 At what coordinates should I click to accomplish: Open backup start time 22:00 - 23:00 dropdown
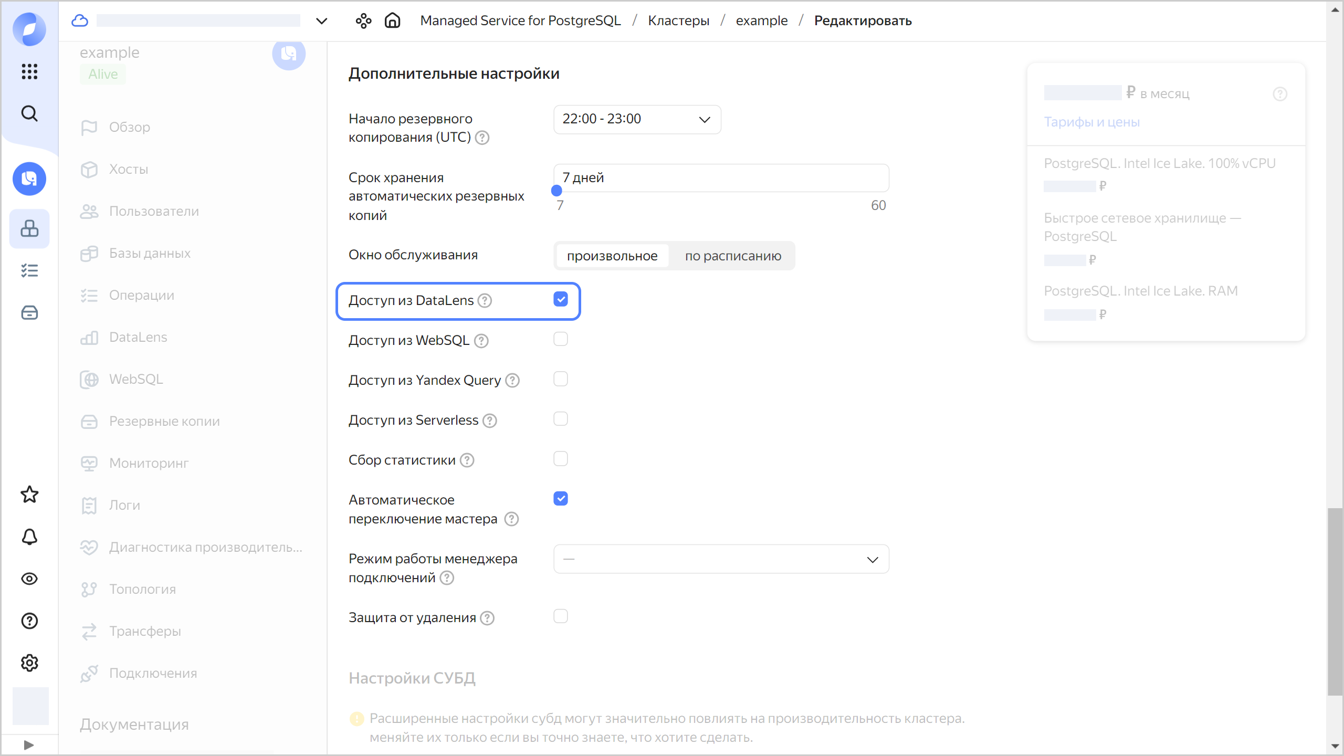(637, 119)
